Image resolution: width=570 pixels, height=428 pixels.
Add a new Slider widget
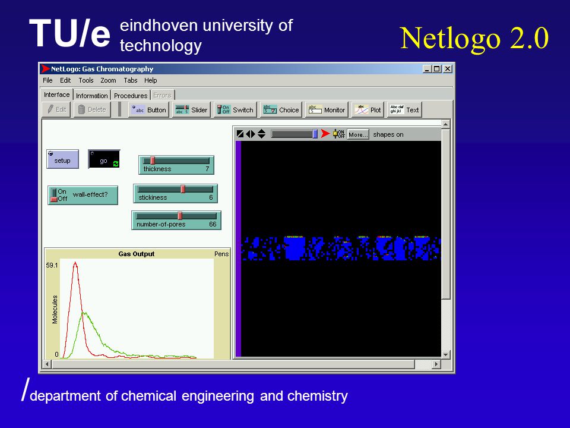coord(191,109)
